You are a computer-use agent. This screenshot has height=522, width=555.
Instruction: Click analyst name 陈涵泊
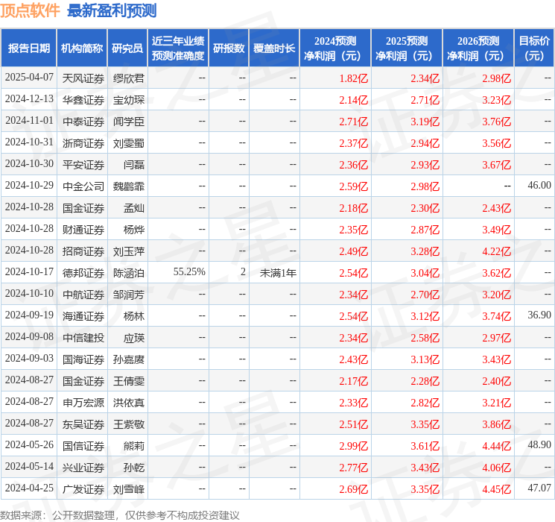(128, 272)
